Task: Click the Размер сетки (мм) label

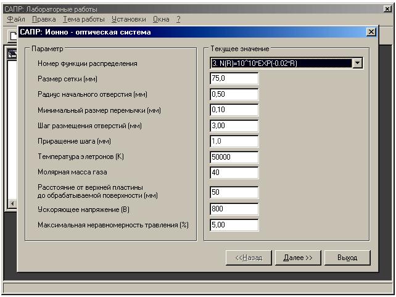Action: coord(67,79)
